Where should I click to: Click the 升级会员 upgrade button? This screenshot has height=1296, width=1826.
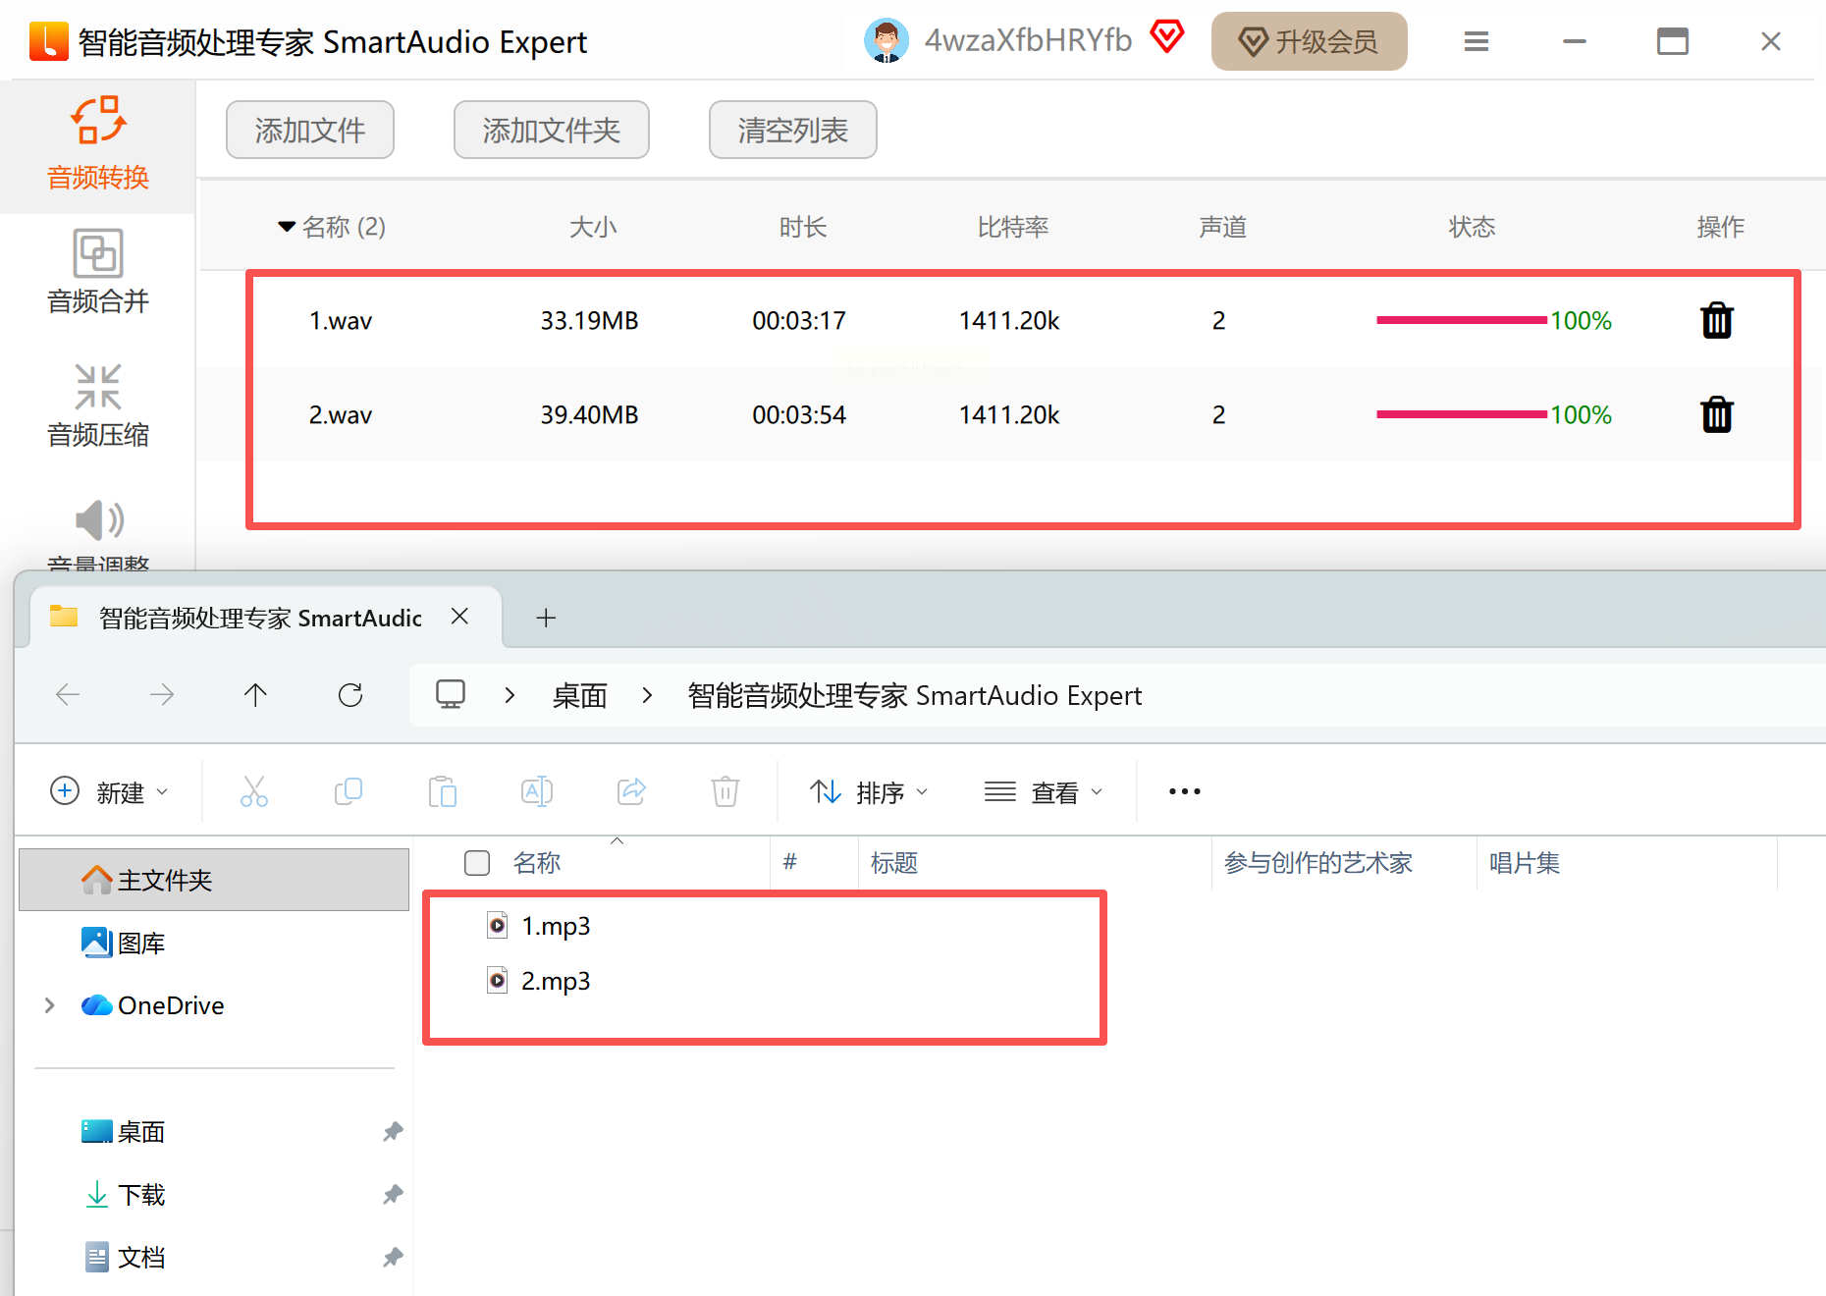[x=1310, y=41]
